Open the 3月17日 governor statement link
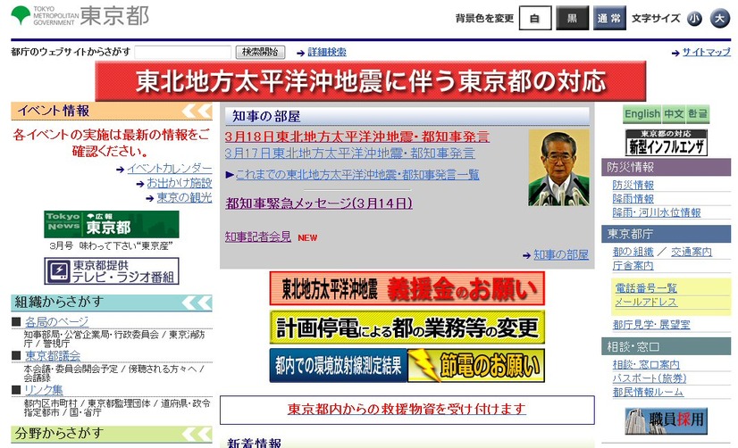Screen dimensions: 738x448 click(x=349, y=153)
